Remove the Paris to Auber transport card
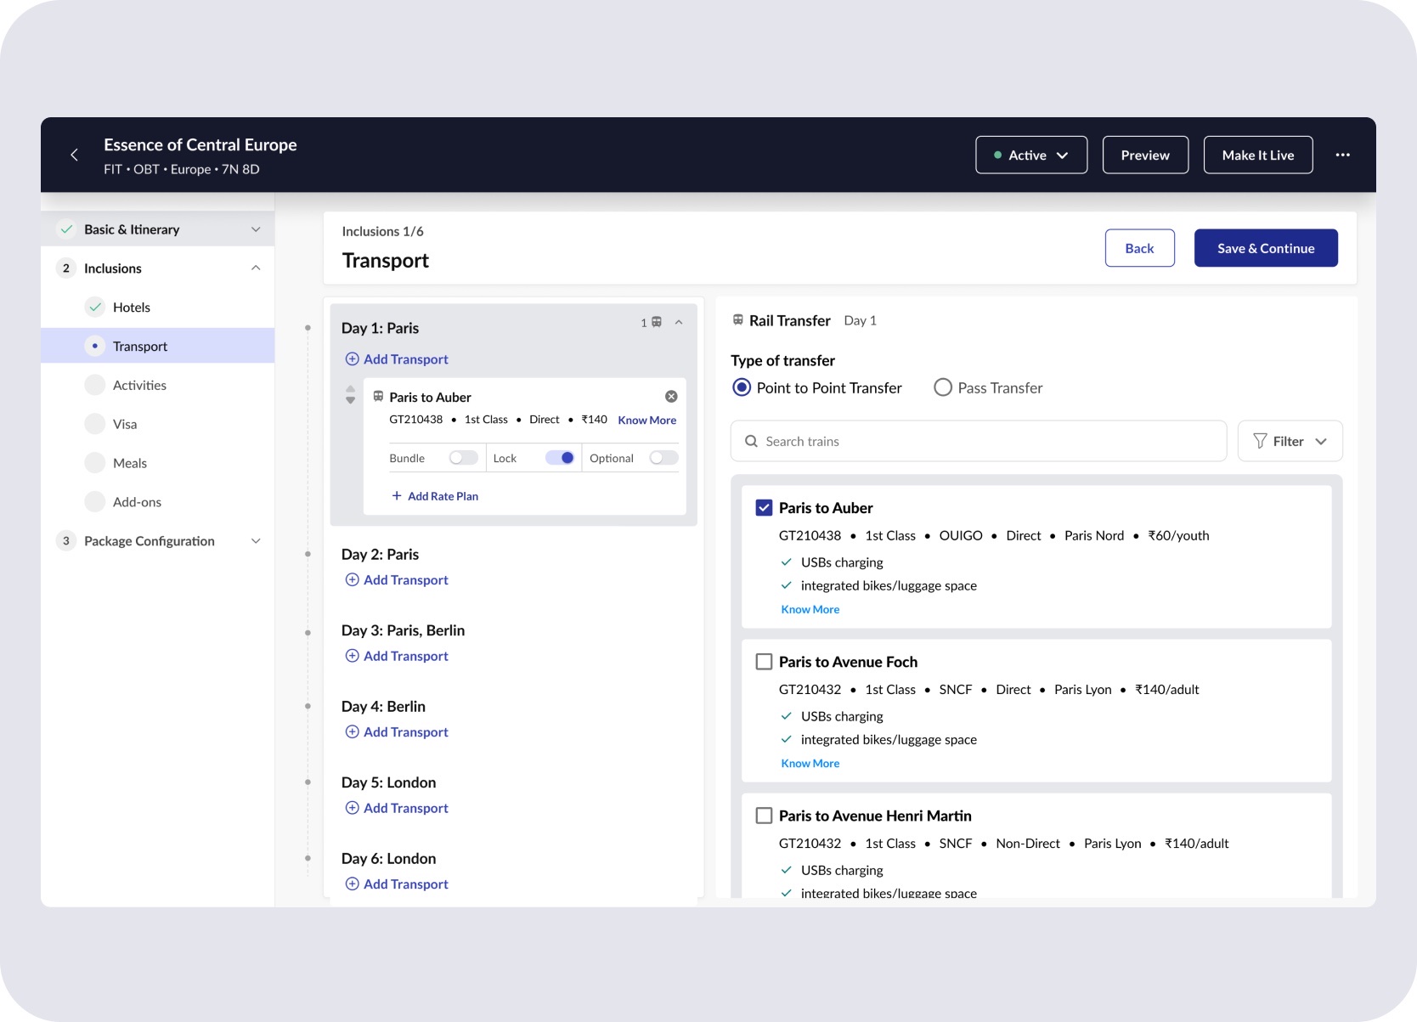 (671, 397)
